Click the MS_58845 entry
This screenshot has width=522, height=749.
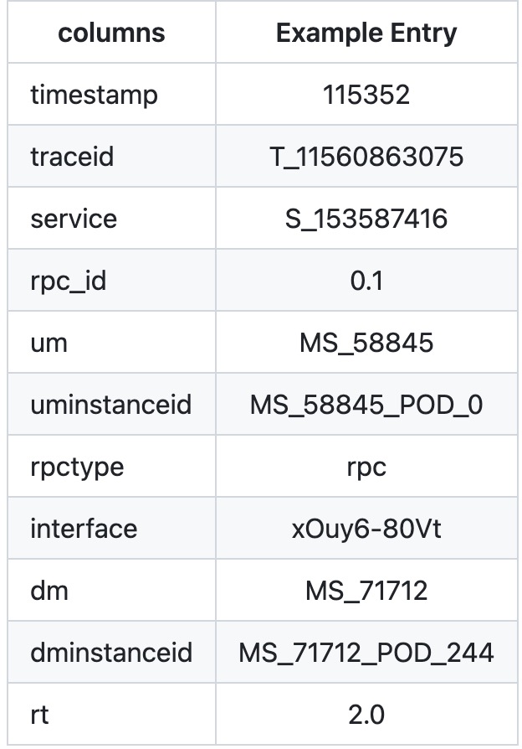tap(366, 343)
